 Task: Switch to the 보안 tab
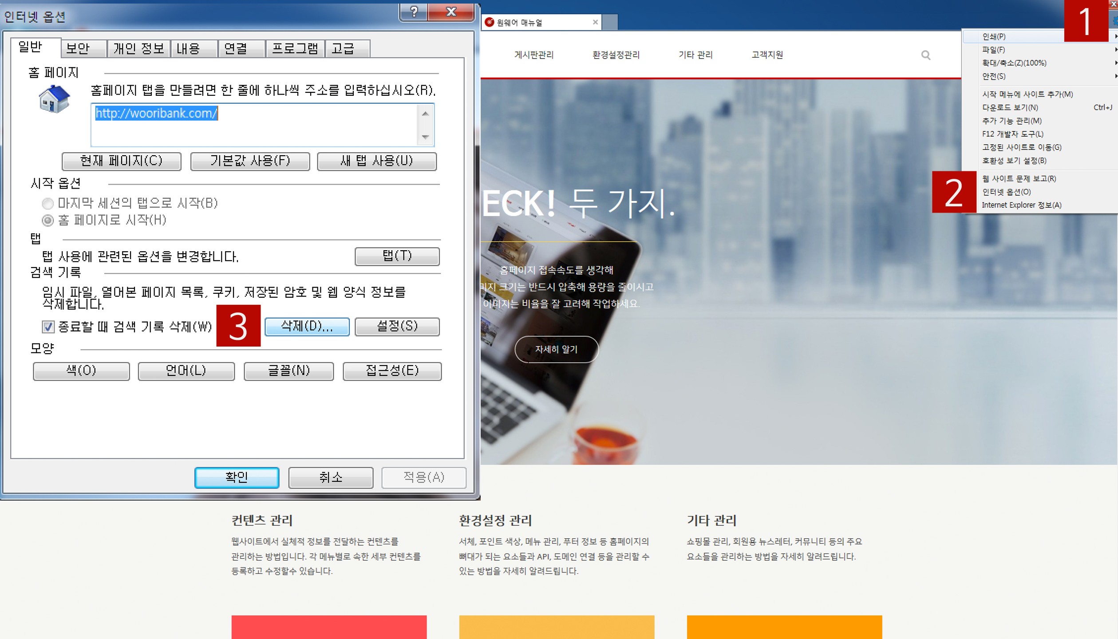(x=83, y=48)
